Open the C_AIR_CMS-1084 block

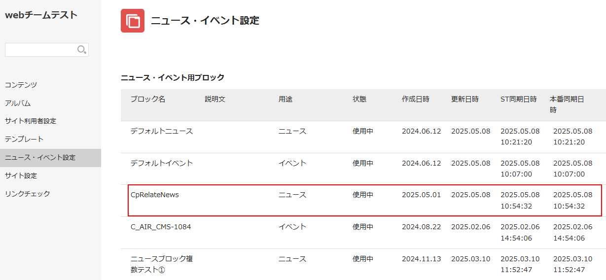pyautogui.click(x=160, y=227)
